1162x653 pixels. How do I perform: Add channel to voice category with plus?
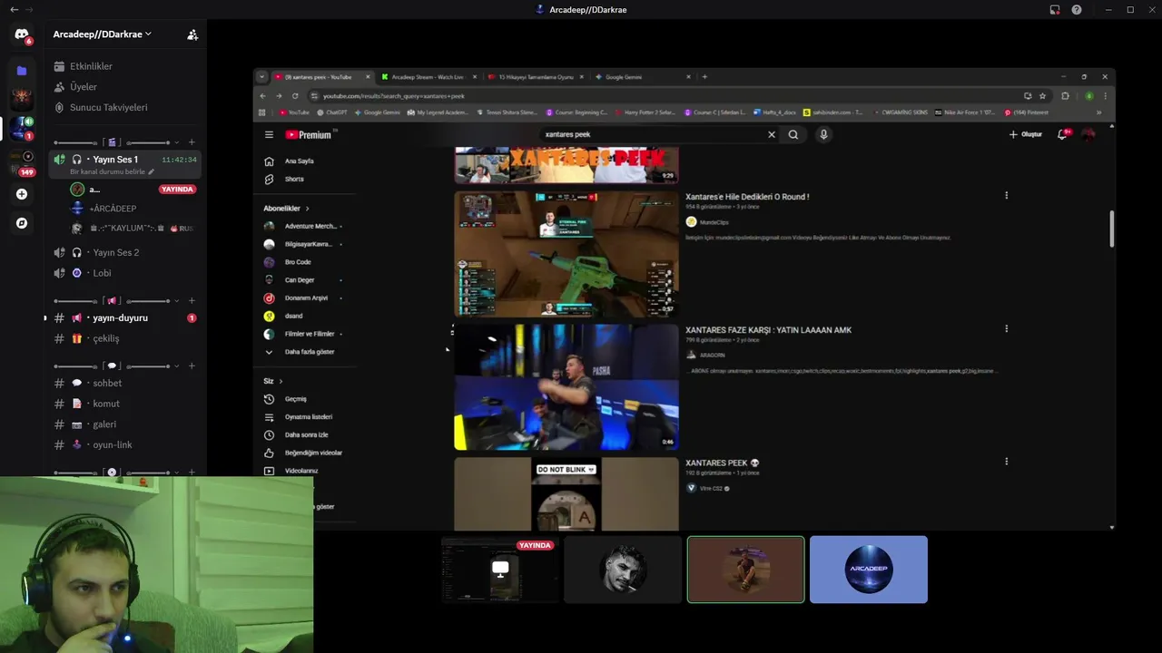point(192,142)
